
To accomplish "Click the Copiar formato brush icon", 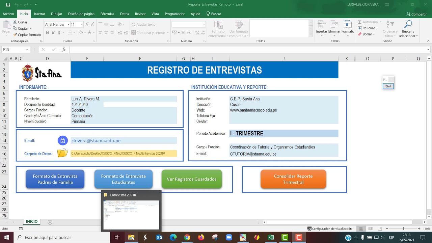I will (x=15, y=35).
